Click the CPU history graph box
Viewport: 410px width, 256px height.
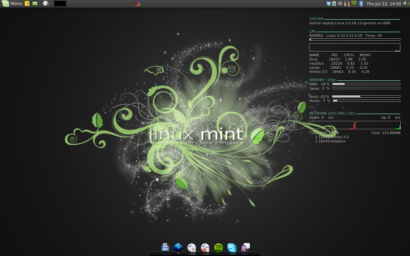click(x=355, y=47)
